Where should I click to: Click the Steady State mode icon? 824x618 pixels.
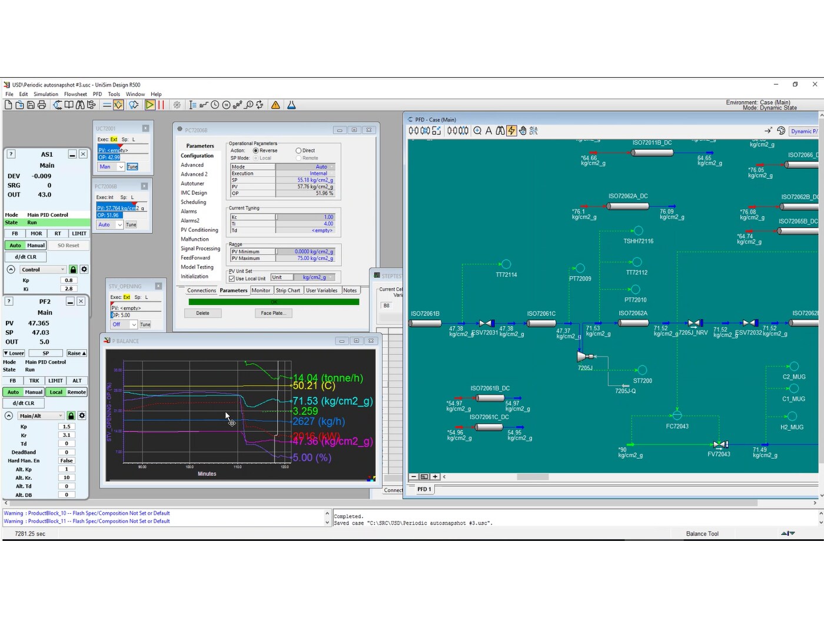(107, 105)
